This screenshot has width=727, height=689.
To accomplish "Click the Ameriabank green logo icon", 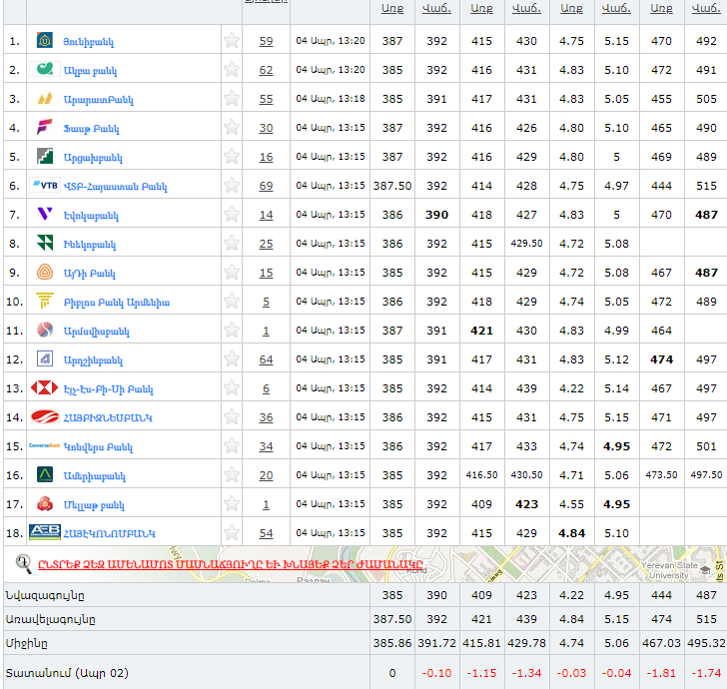I will pyautogui.click(x=45, y=474).
